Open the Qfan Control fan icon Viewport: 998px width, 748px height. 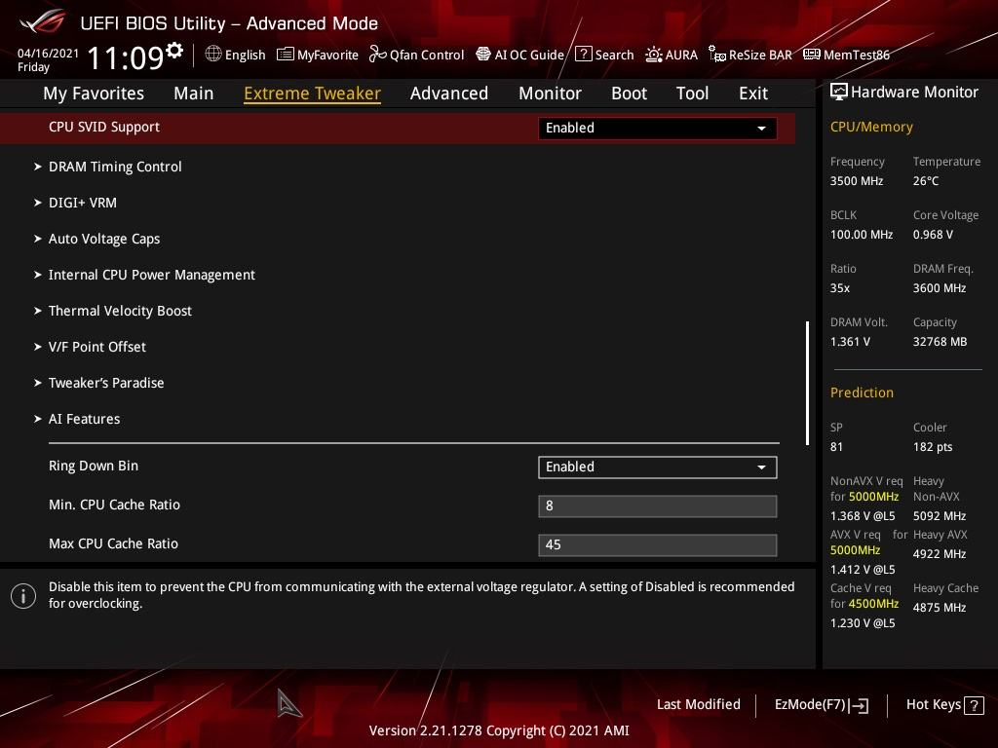(x=378, y=55)
